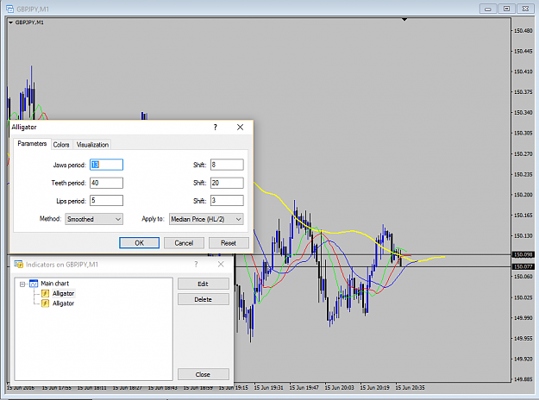
Task: Click the first Alligator indicator icon
Action: pos(46,293)
